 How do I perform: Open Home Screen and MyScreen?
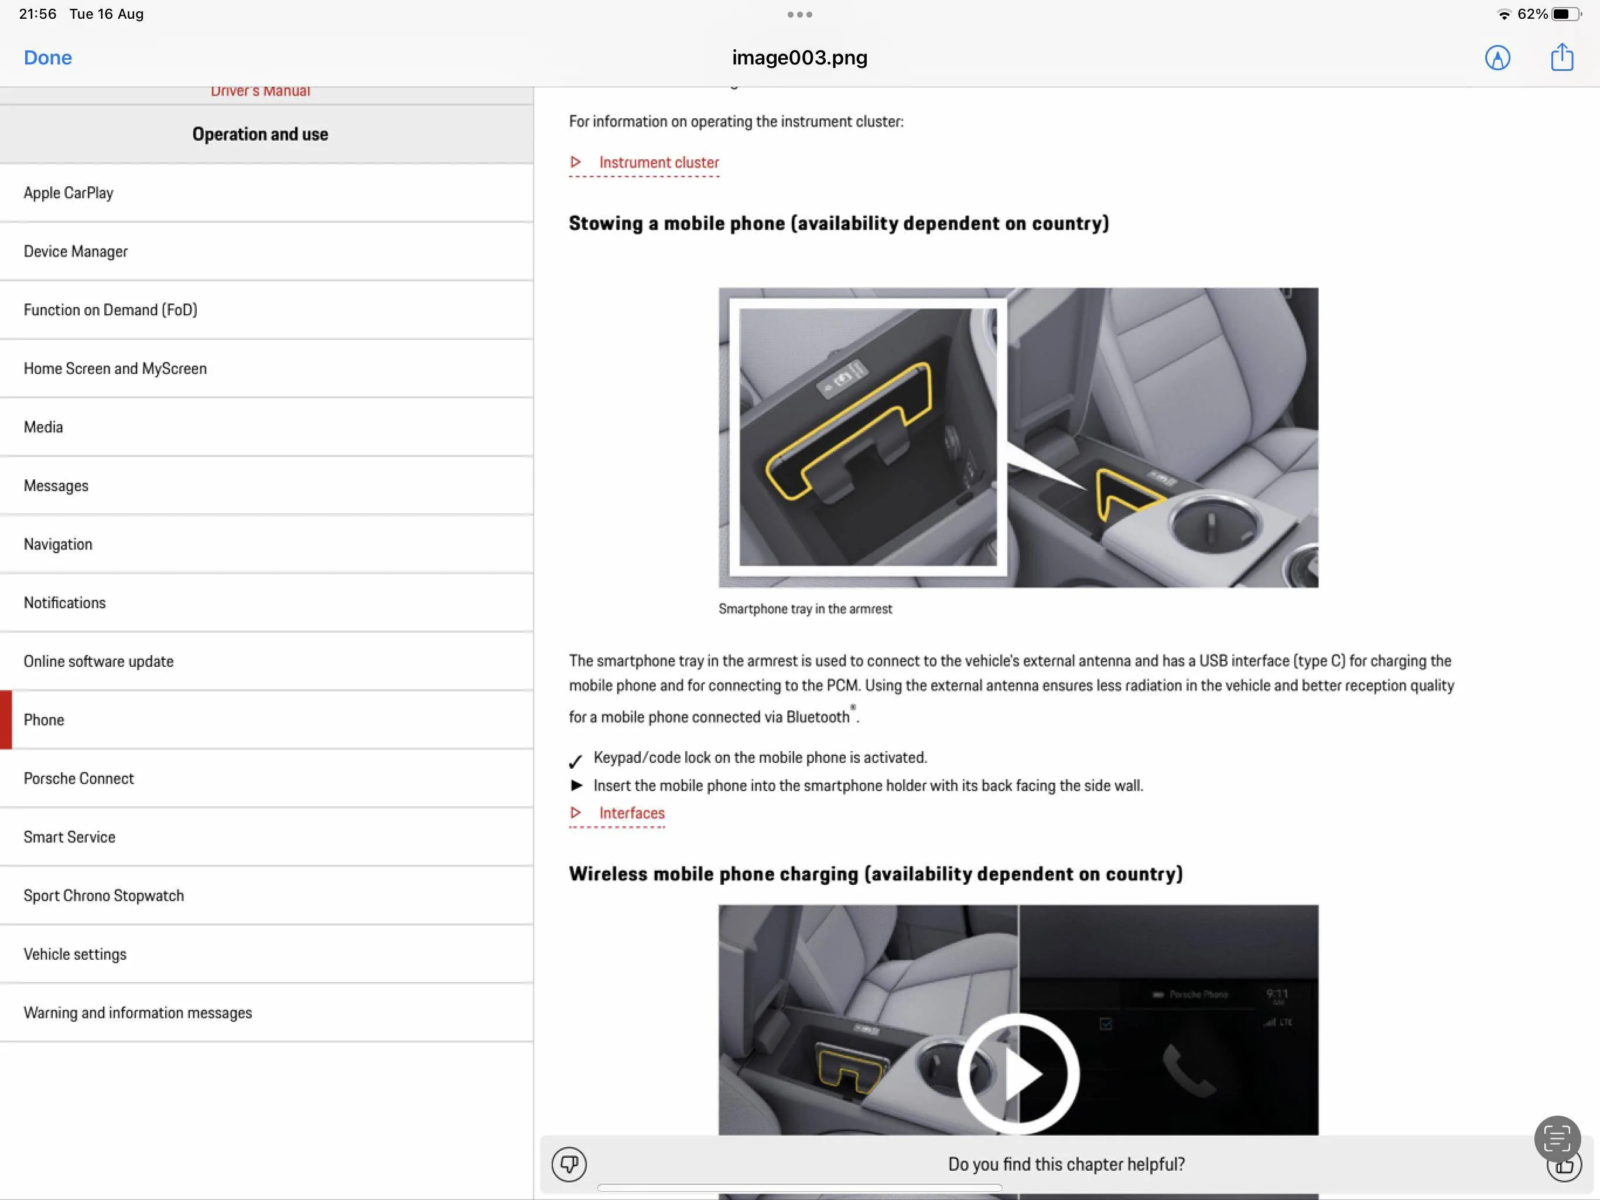[x=267, y=369]
